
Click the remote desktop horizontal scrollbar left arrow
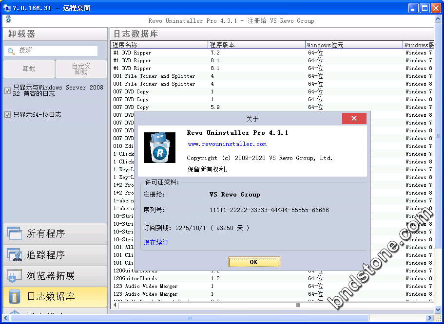tap(6, 319)
